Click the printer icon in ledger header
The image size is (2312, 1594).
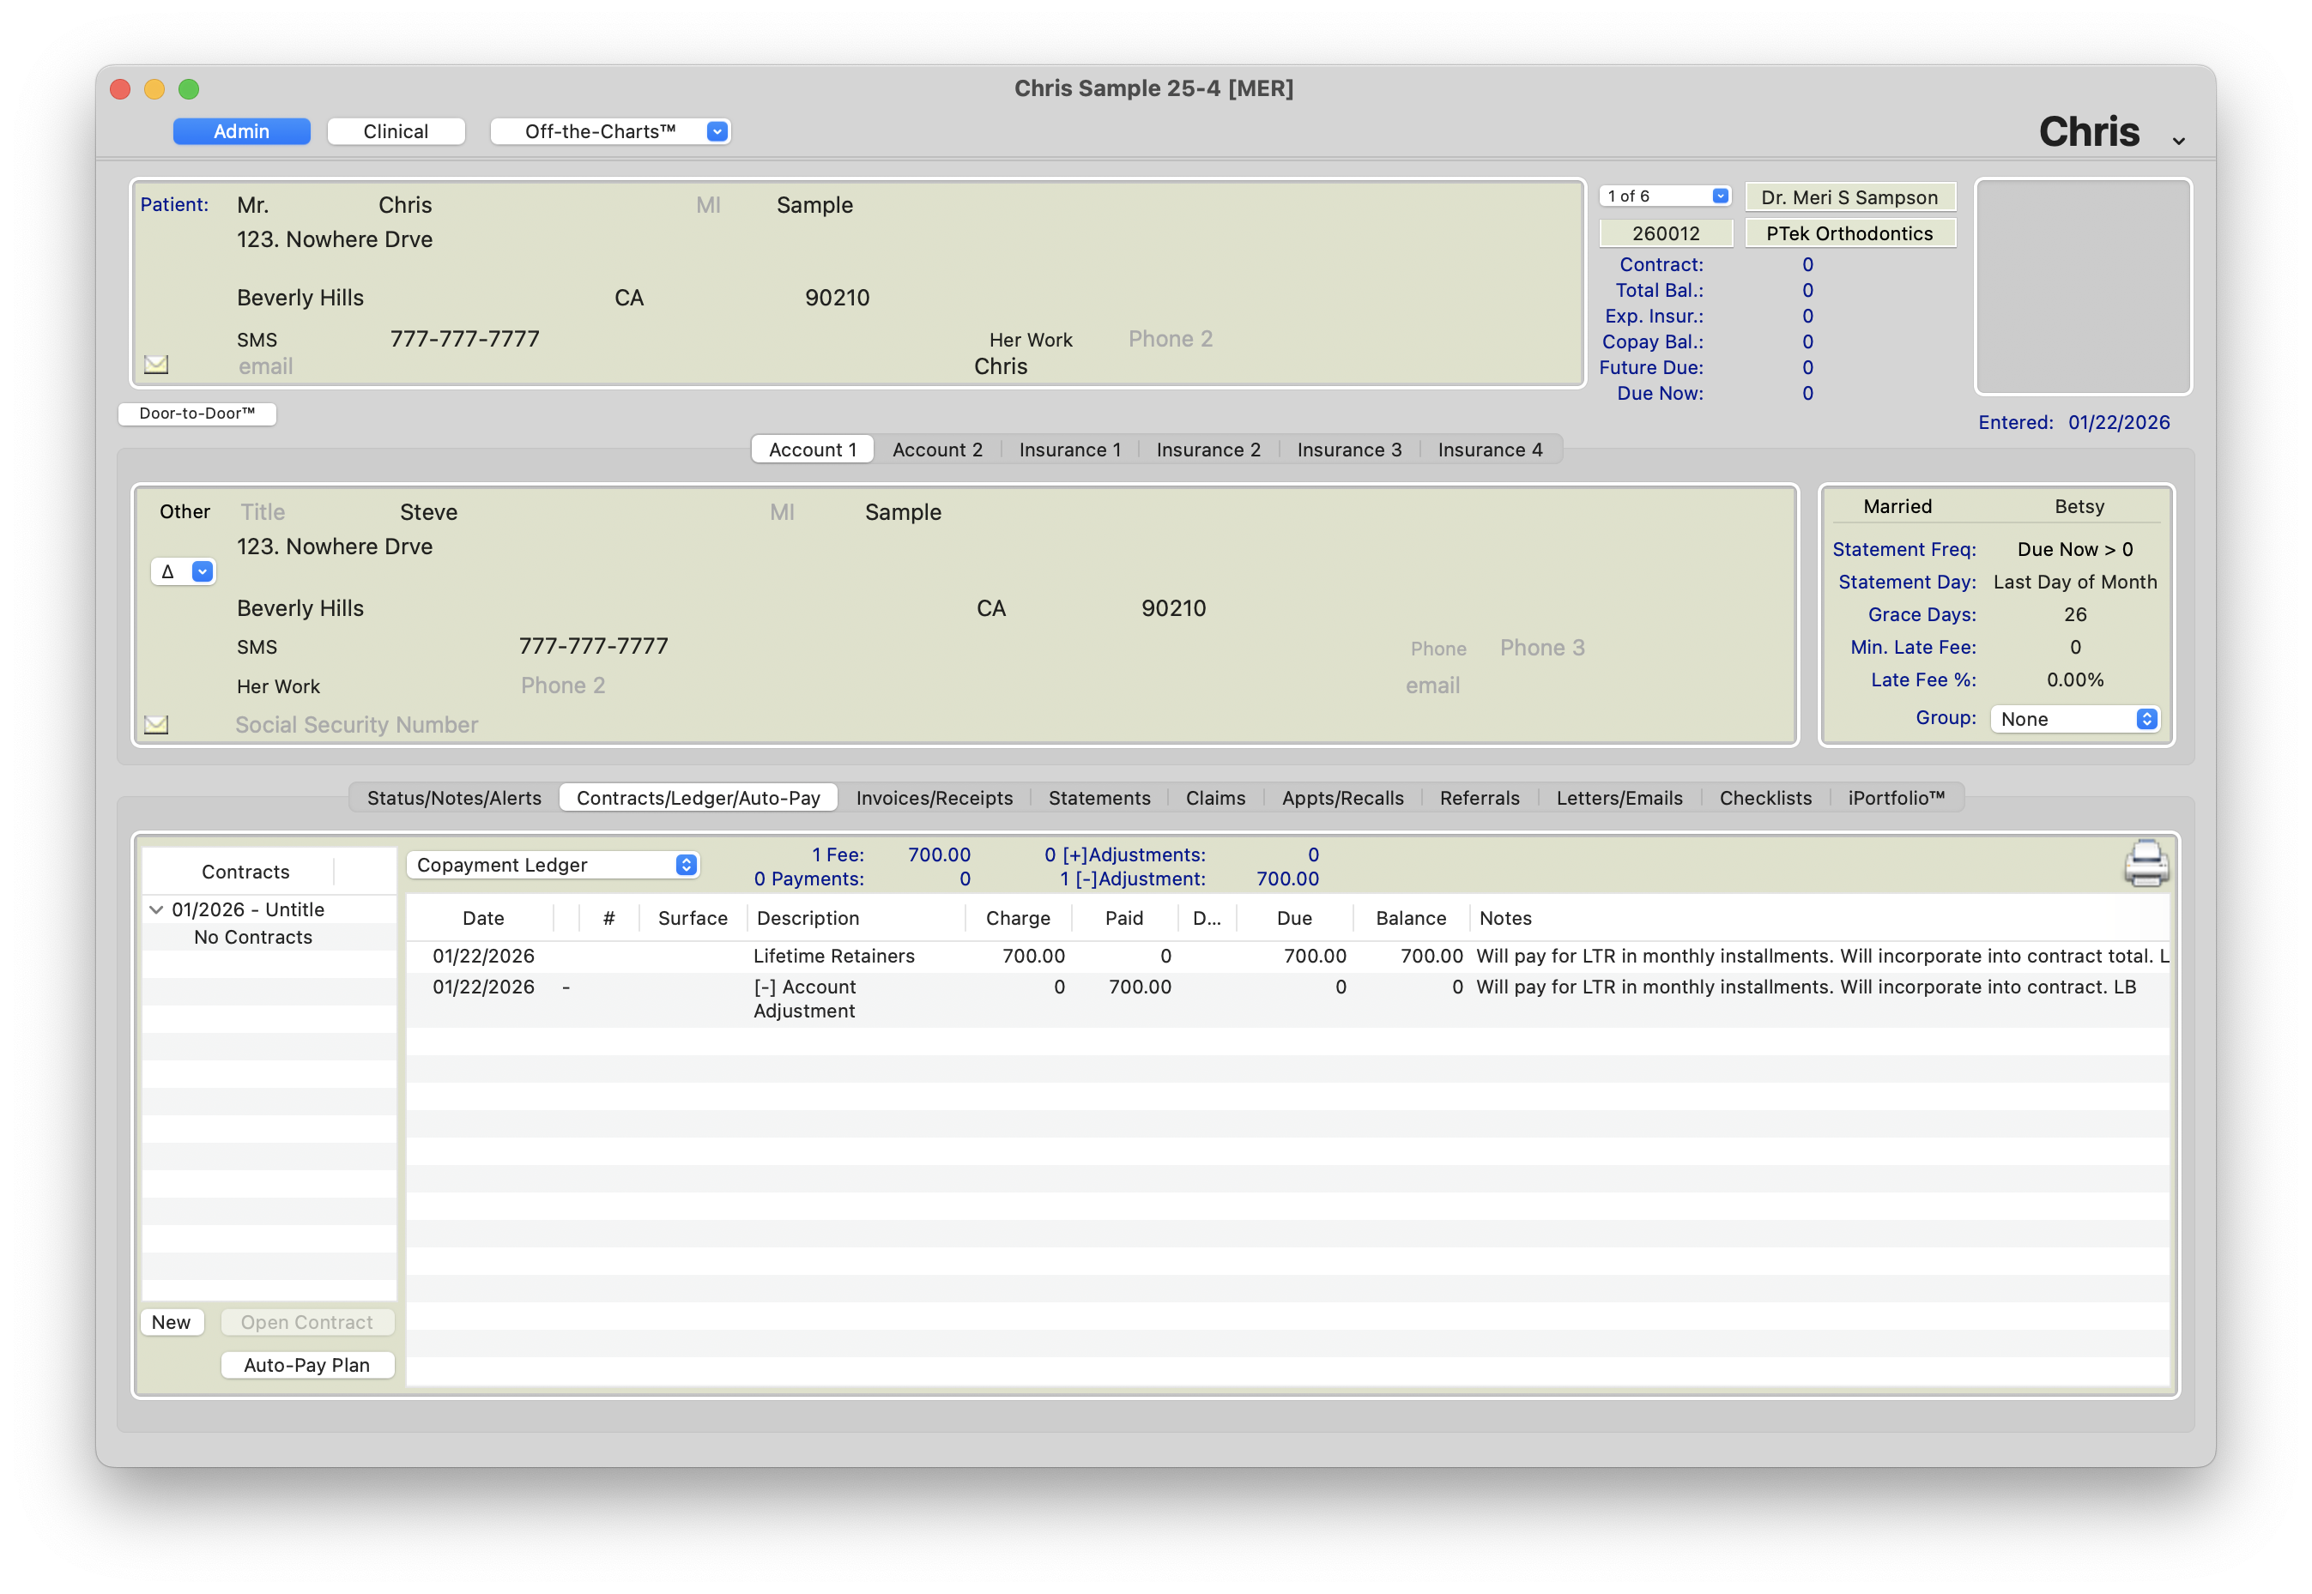[2146, 864]
